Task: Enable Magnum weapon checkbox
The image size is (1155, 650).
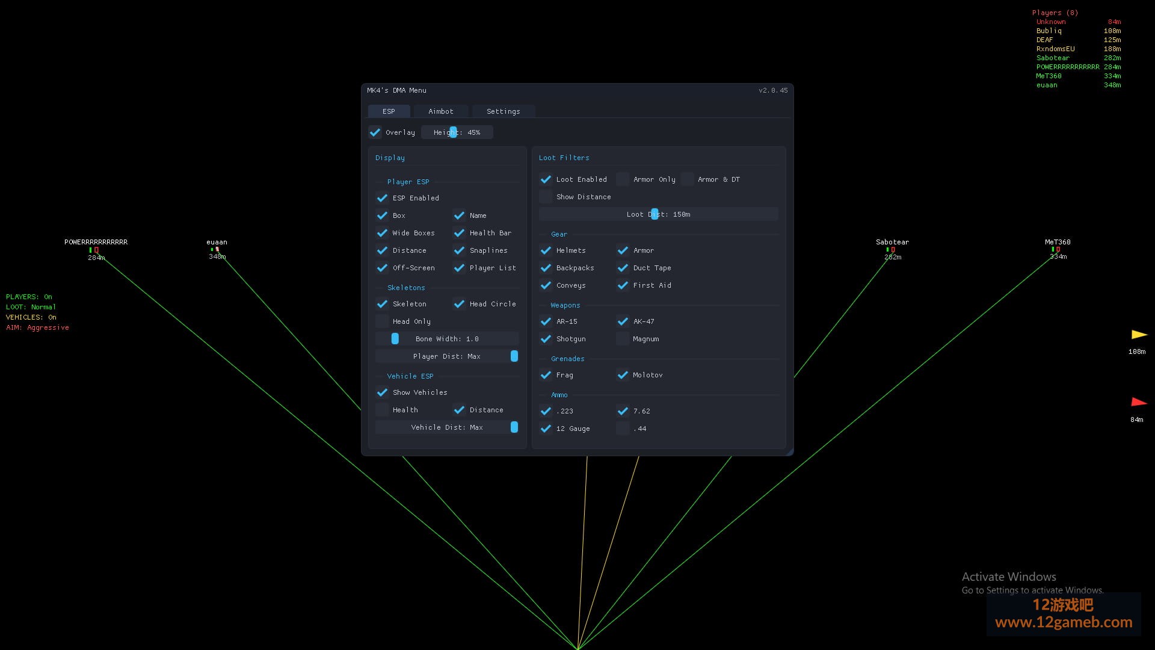Action: (x=623, y=339)
